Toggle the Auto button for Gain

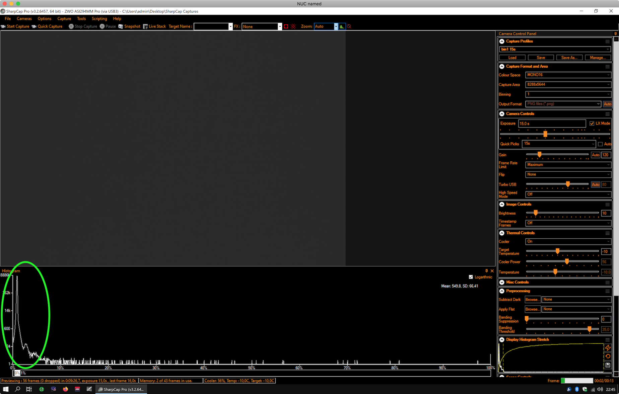tap(596, 155)
